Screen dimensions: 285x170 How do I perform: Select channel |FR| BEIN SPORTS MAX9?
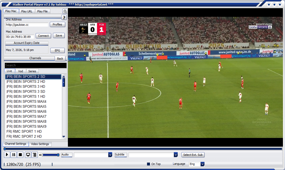[x=34, y=126]
